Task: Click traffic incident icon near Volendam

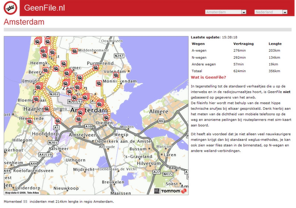Action: pos(116,75)
